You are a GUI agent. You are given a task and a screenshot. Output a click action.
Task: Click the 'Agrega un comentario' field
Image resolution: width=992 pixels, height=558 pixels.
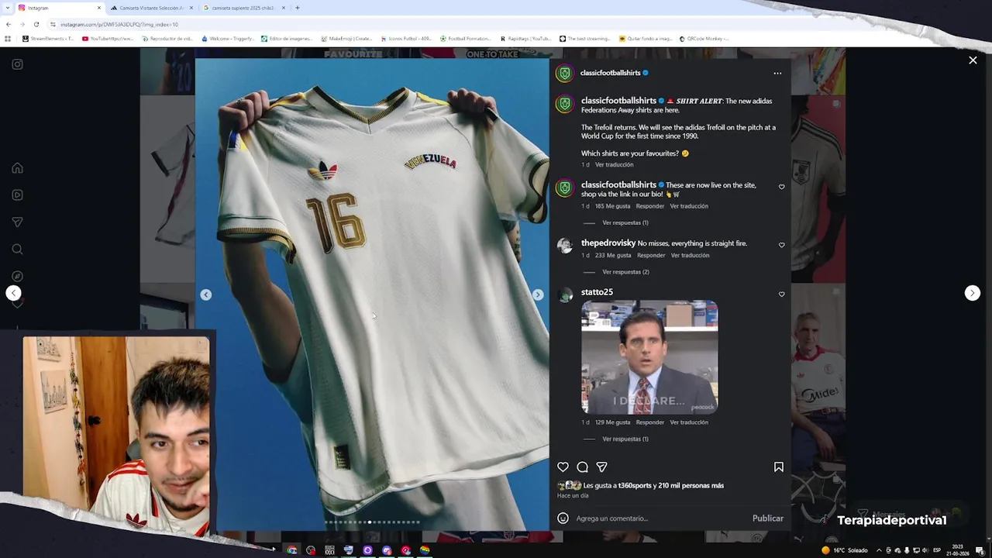click(x=659, y=518)
